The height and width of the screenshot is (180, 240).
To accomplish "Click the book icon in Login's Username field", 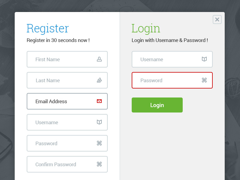I will coord(204,59).
